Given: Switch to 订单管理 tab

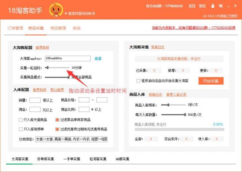Looking at the screenshot, I should pyautogui.click(x=15, y=28).
